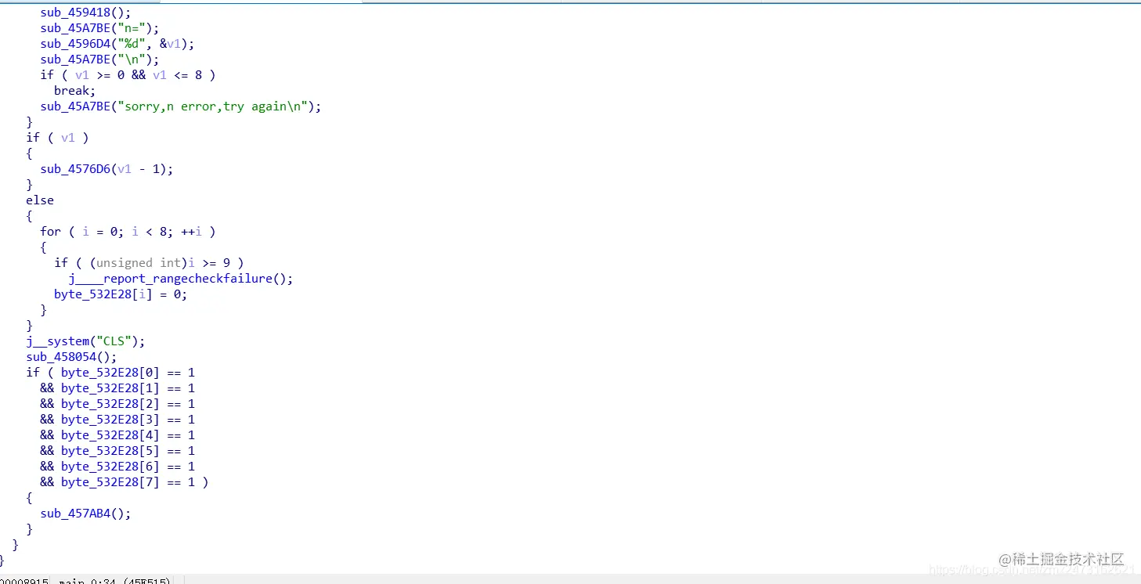The width and height of the screenshot is (1141, 584).
Task: Click the &v1 argument in sub_4596D4 call
Action: (x=171, y=44)
